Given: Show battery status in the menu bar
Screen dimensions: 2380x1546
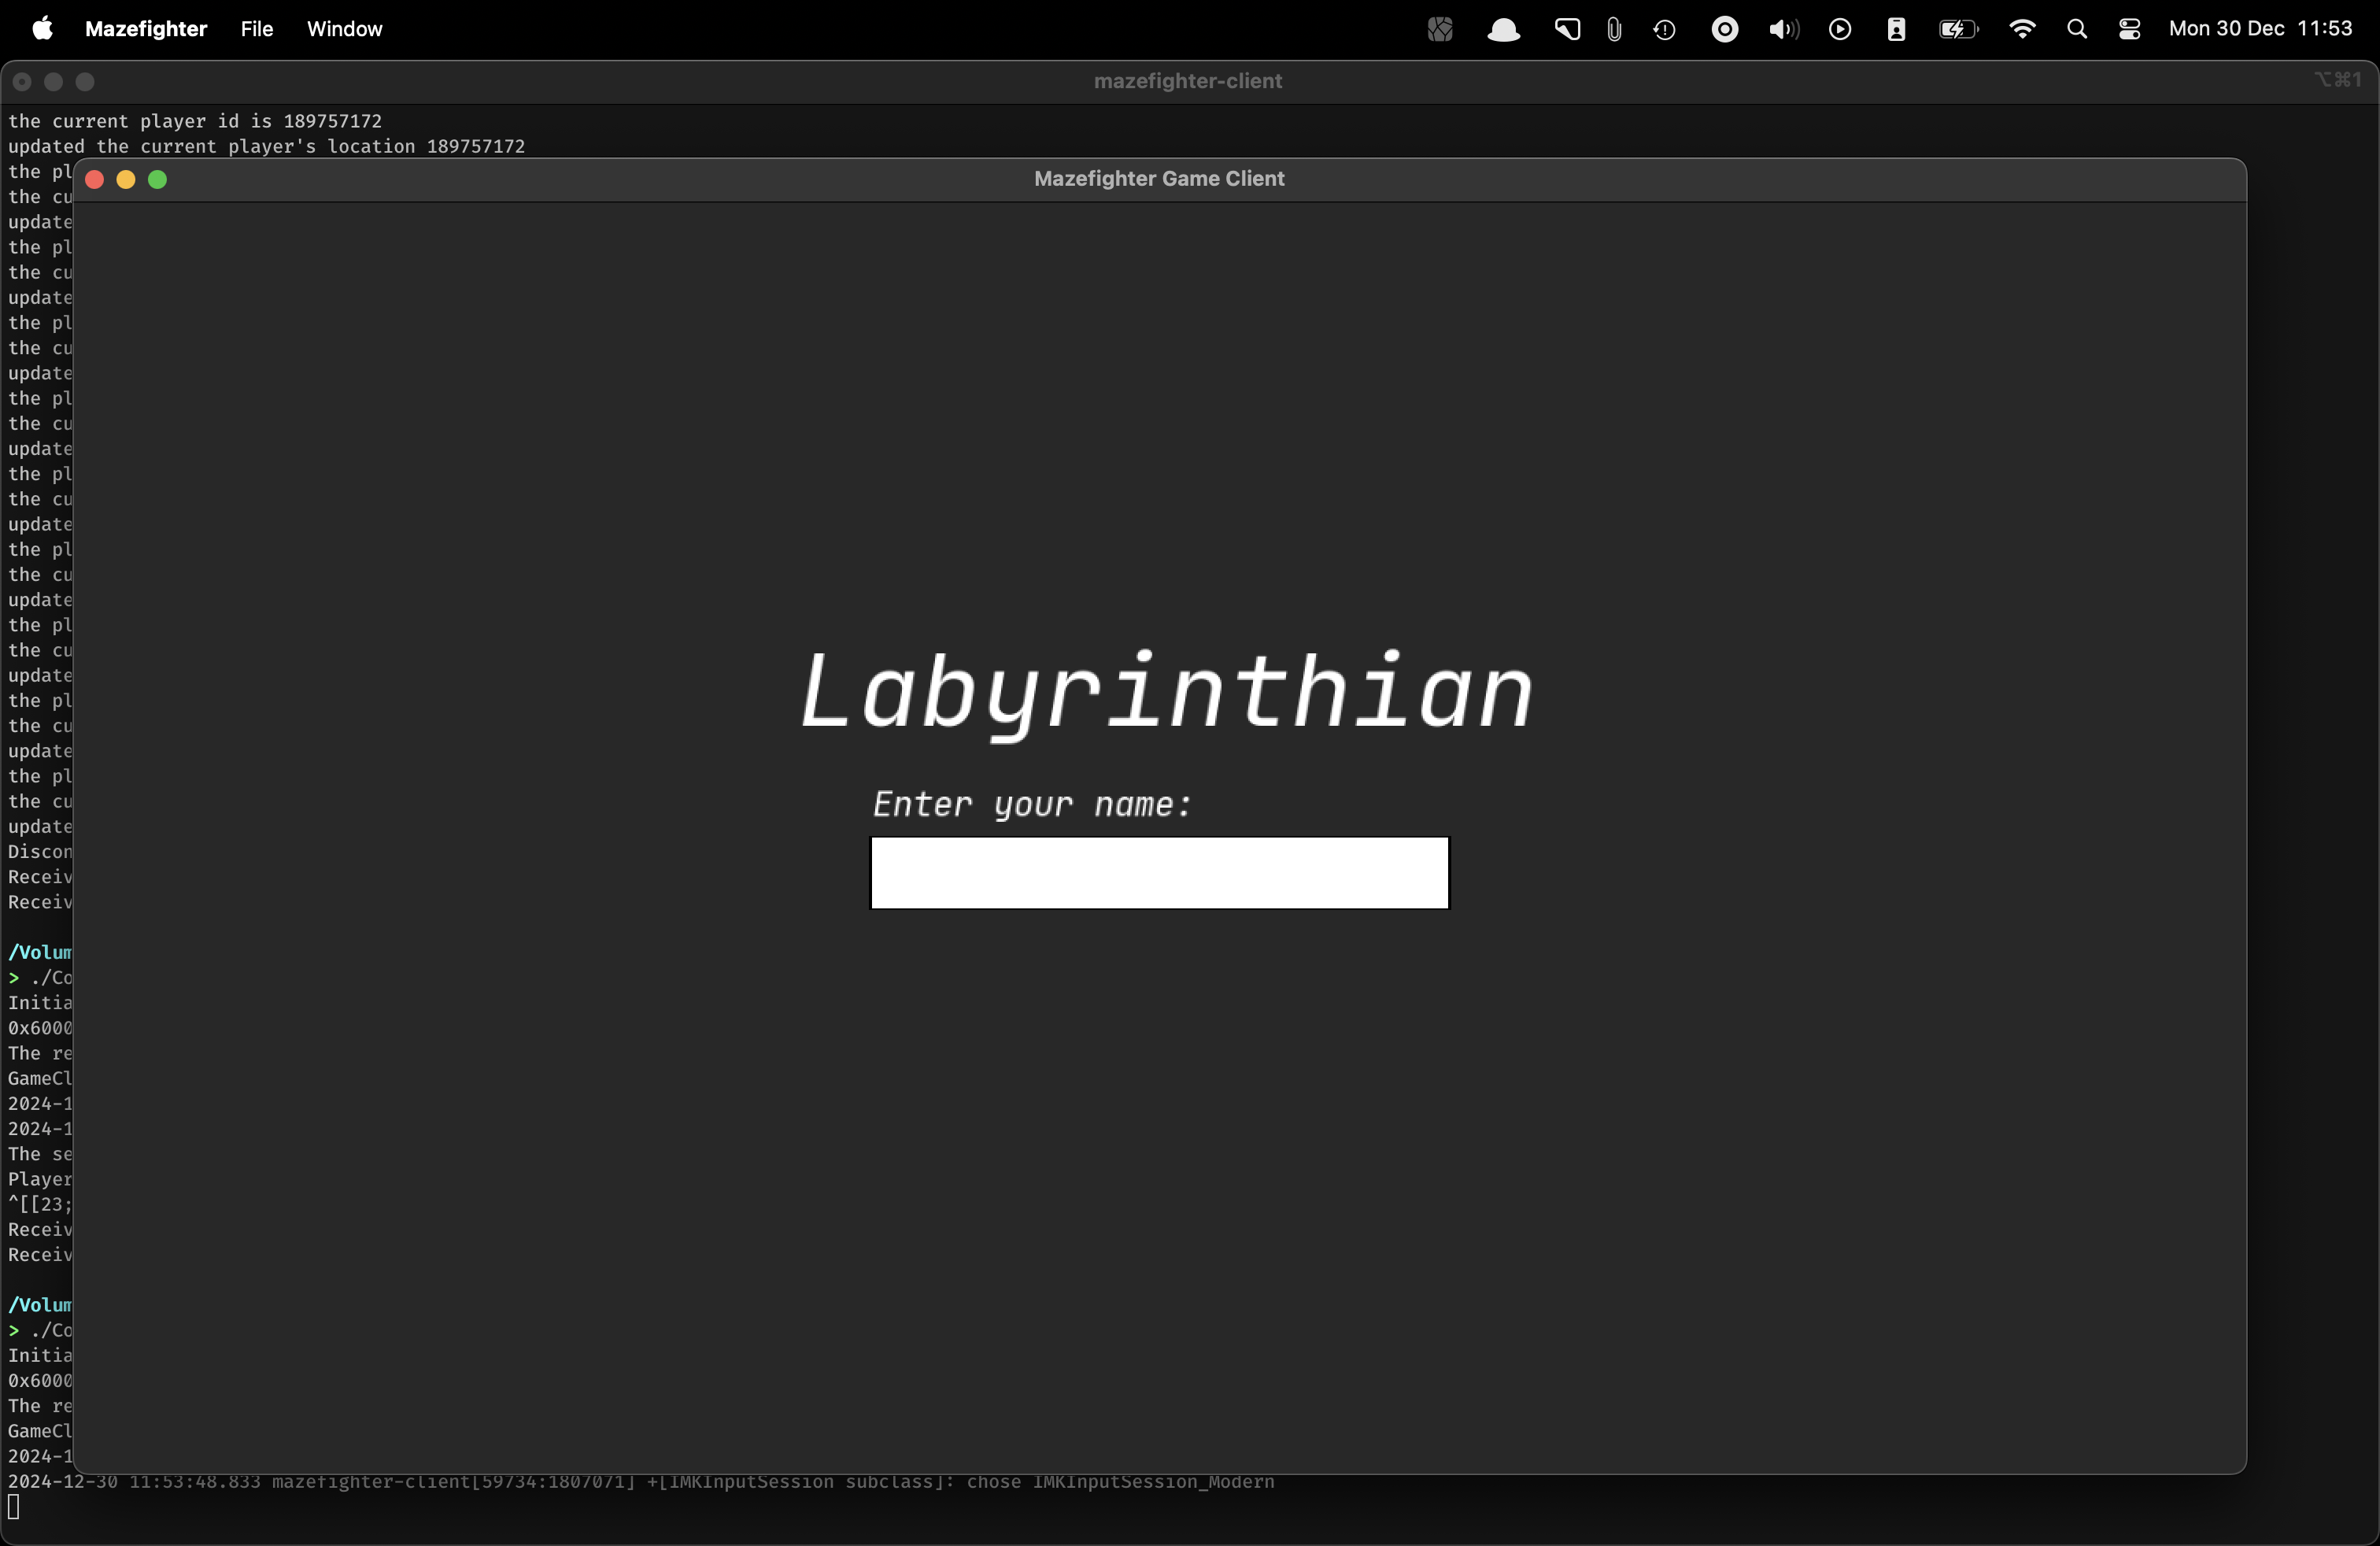Looking at the screenshot, I should click(1958, 30).
